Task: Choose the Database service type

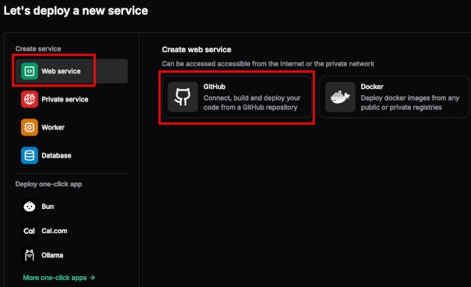Action: [x=72, y=155]
